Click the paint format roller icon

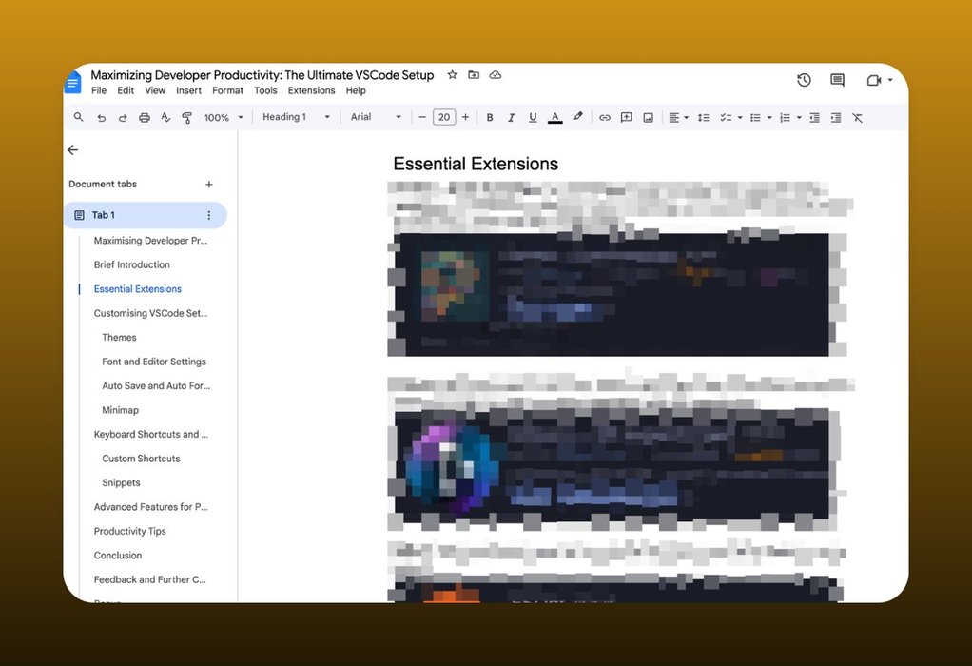click(186, 117)
